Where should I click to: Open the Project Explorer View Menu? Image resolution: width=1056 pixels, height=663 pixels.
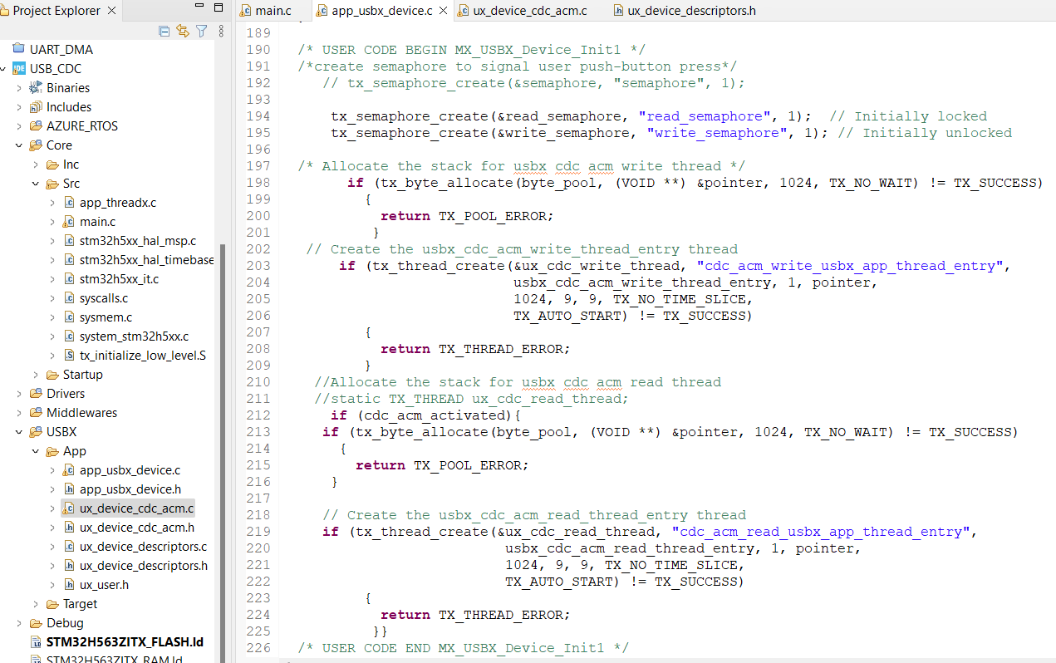coord(221,32)
